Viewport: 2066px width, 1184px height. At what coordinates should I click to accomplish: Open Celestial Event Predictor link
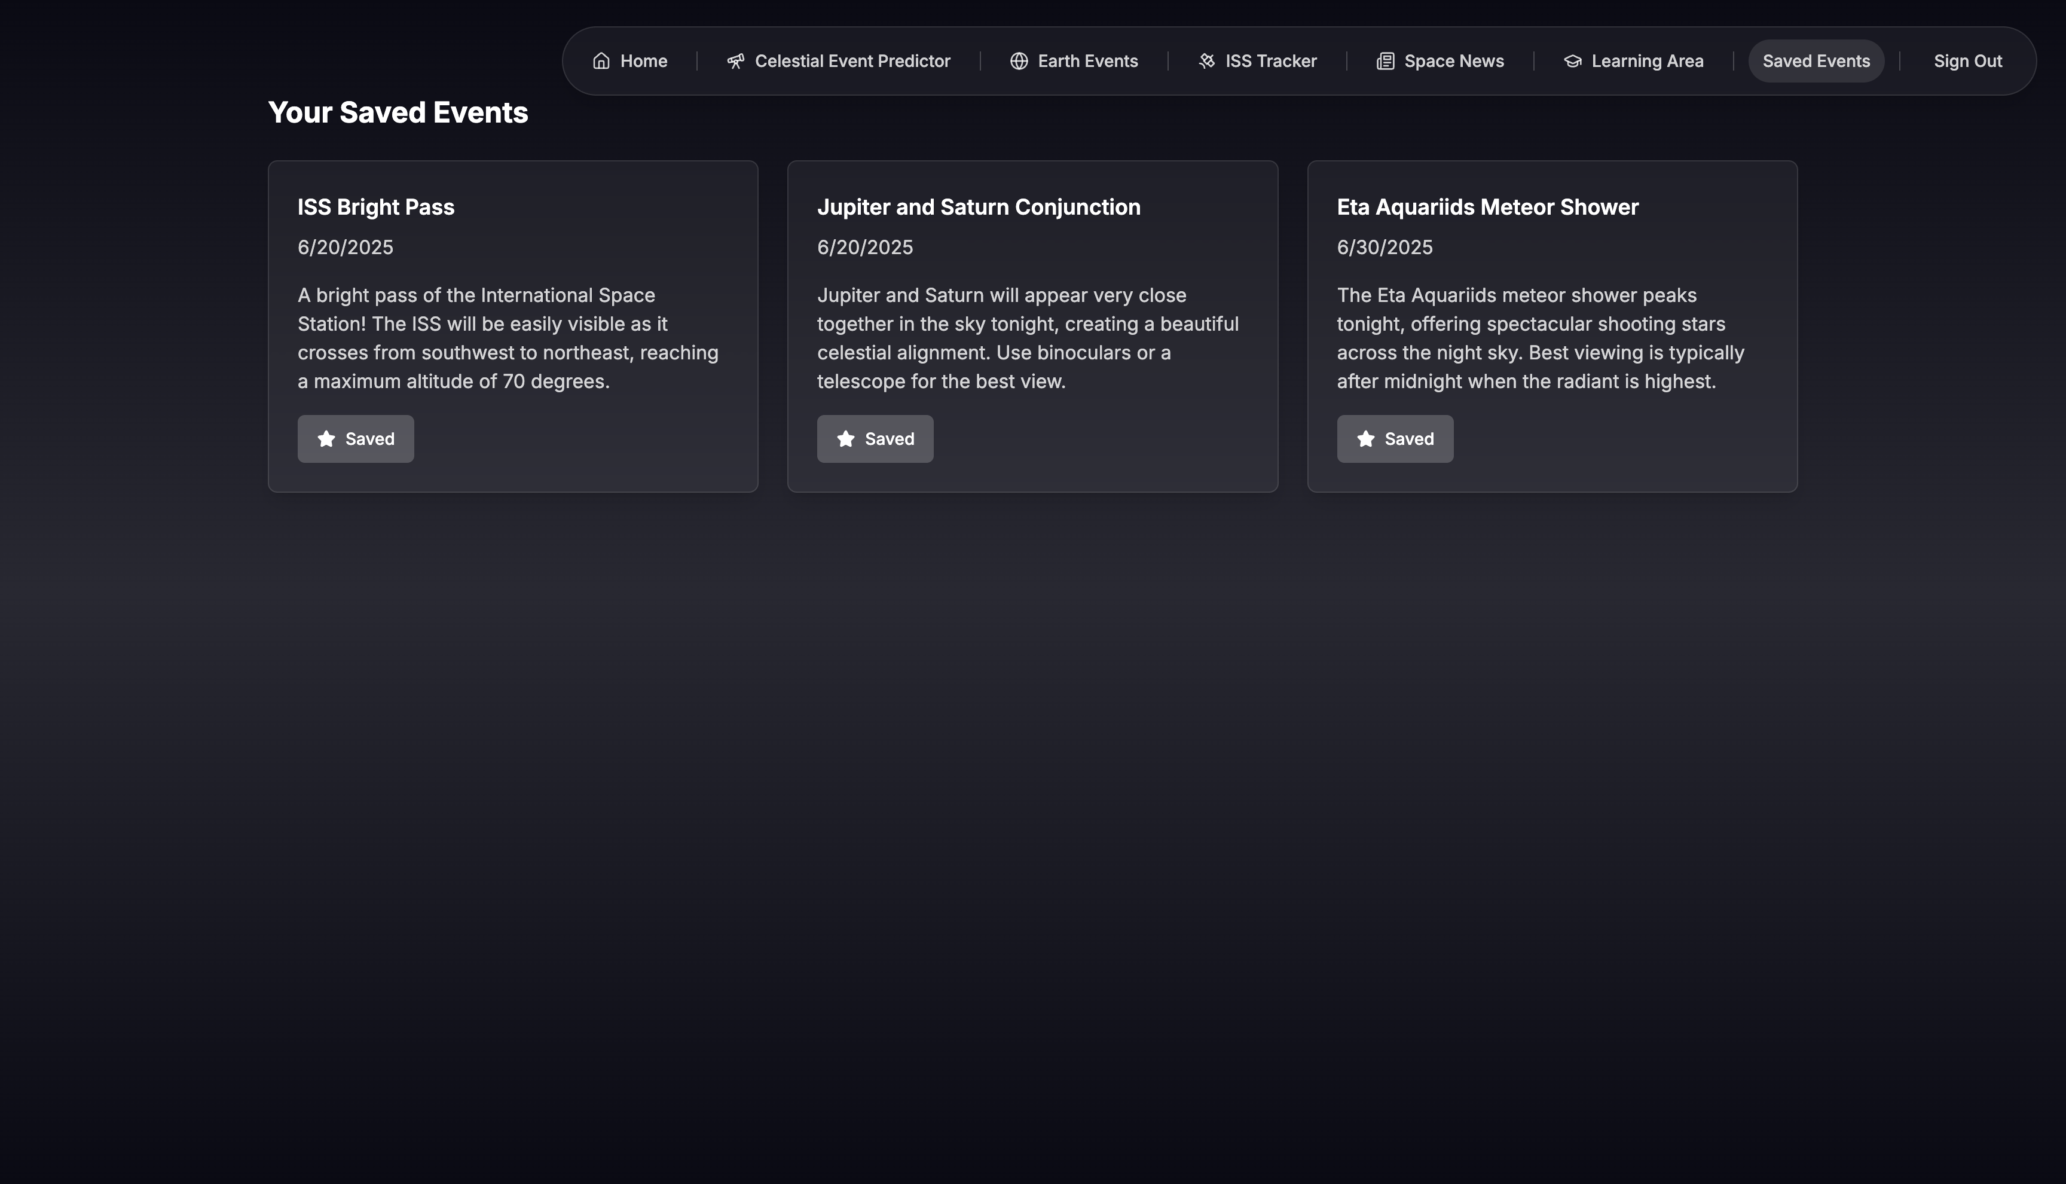pos(852,61)
